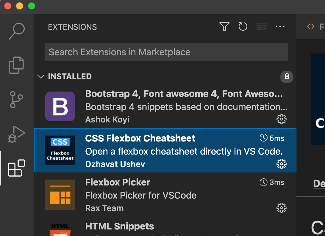325x236 pixels.
Task: Click the yellow macOS minimize window button
Action: [20, 6]
